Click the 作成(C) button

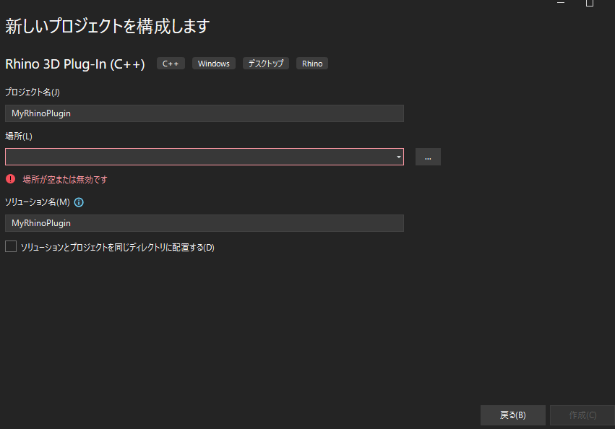coord(582,415)
